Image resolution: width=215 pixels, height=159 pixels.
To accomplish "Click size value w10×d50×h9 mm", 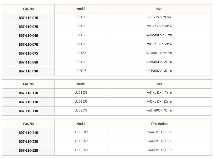I will coord(159,17).
